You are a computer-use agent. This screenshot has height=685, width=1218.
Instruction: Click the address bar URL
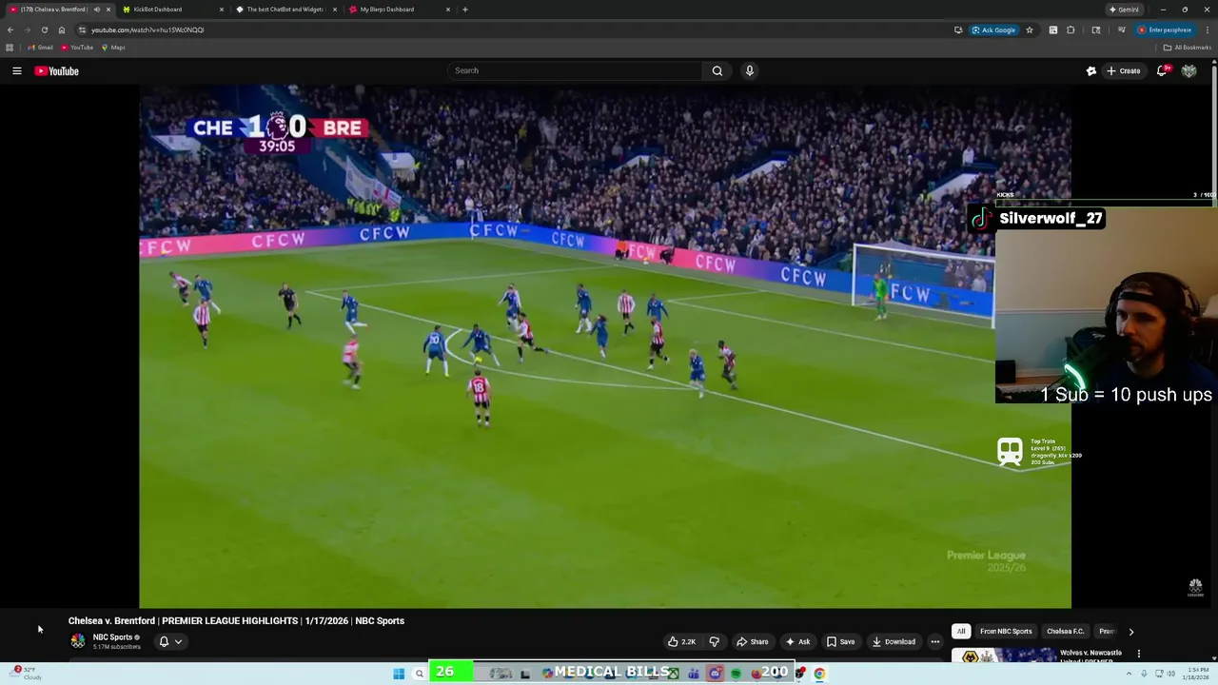coord(147,29)
